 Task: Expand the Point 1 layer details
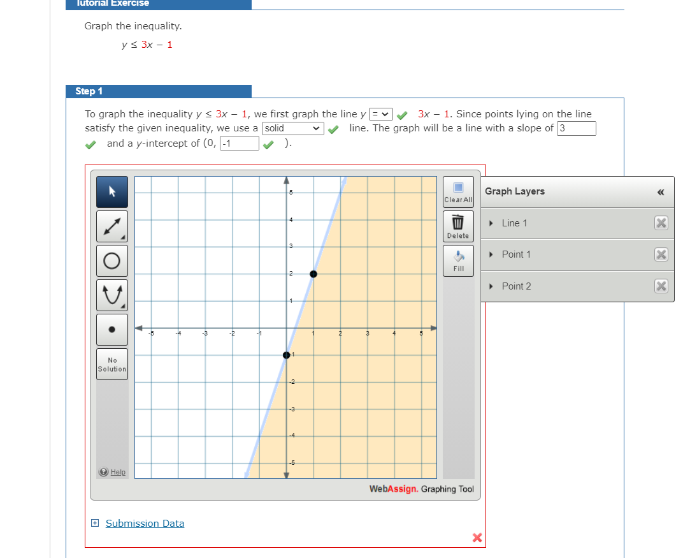490,254
